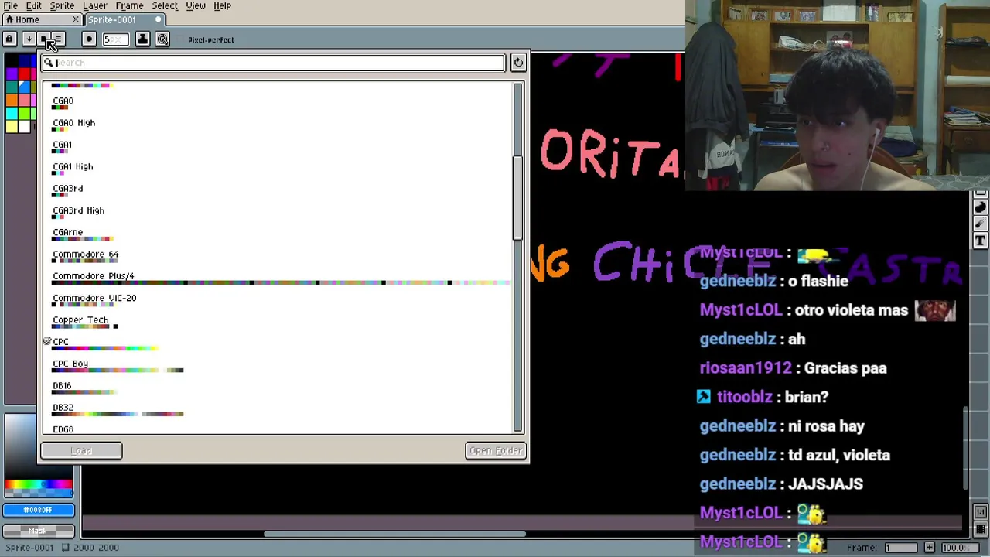The image size is (990, 557).
Task: Click sprite size icon in status bar
Action: [x=66, y=548]
